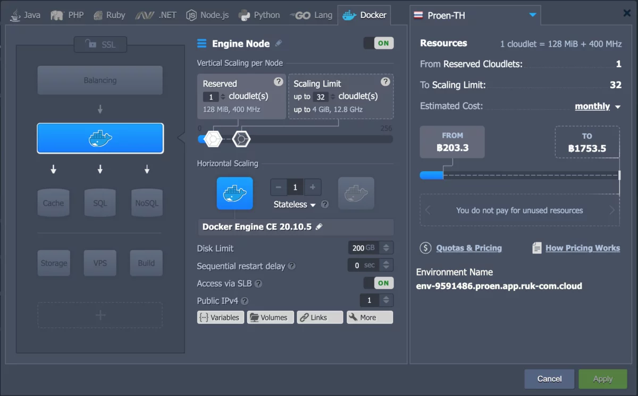Turn off the Engine Node ON switch

[x=379, y=43]
